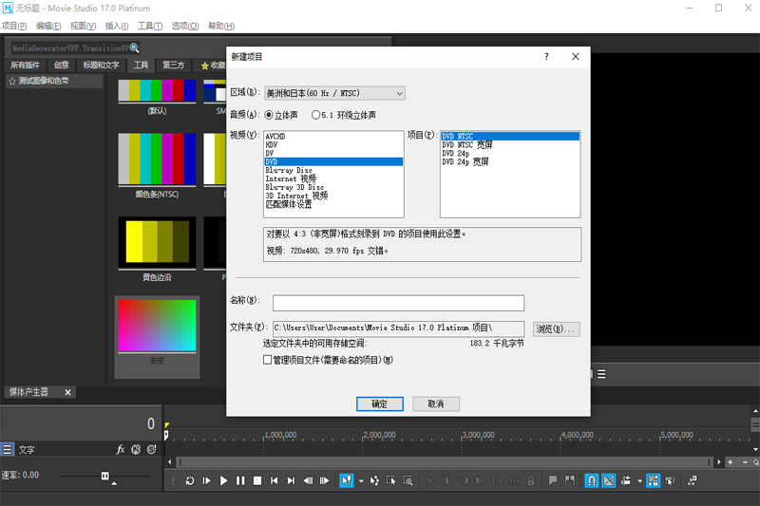Select the 立体声 stereo radio button

[269, 115]
